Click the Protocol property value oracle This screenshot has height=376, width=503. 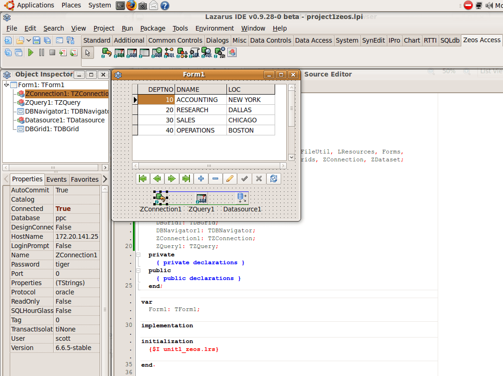77,292
